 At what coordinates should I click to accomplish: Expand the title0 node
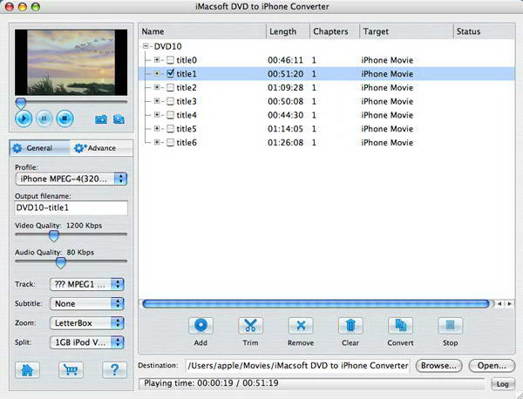pos(157,60)
